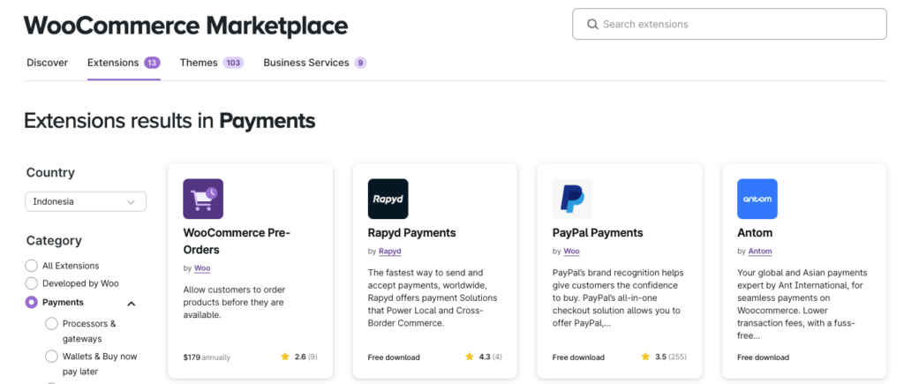Select the Developed by Woo radio option
Screen dimensions: 904x384
[x=32, y=283]
